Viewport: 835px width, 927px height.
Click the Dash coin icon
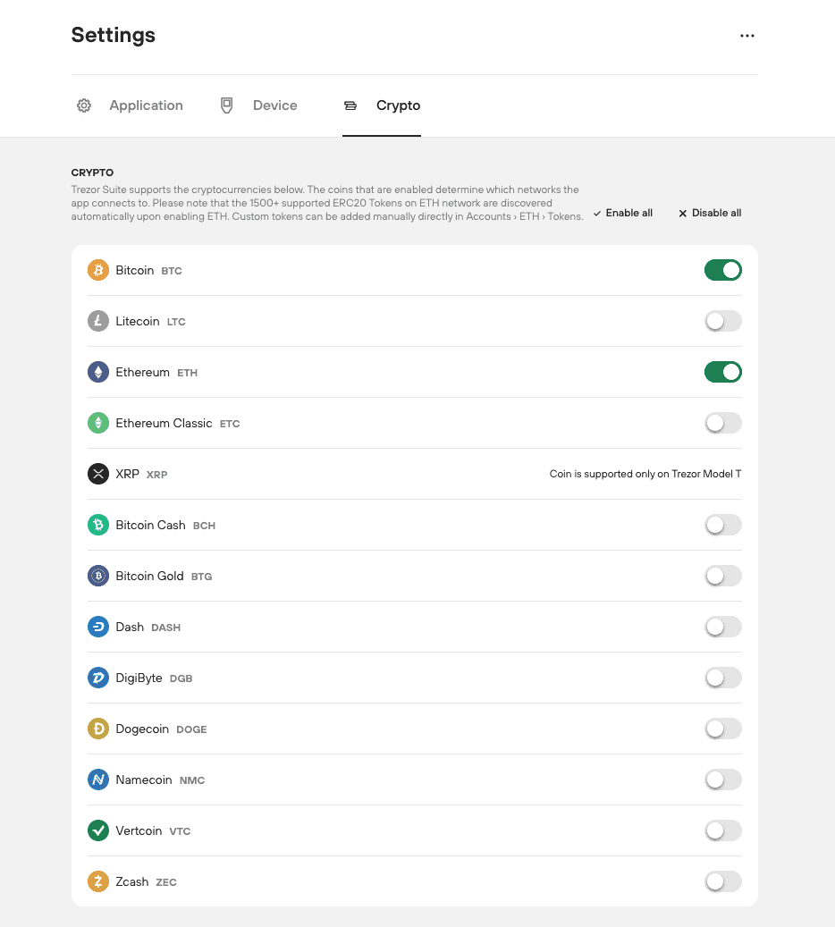[x=98, y=627]
